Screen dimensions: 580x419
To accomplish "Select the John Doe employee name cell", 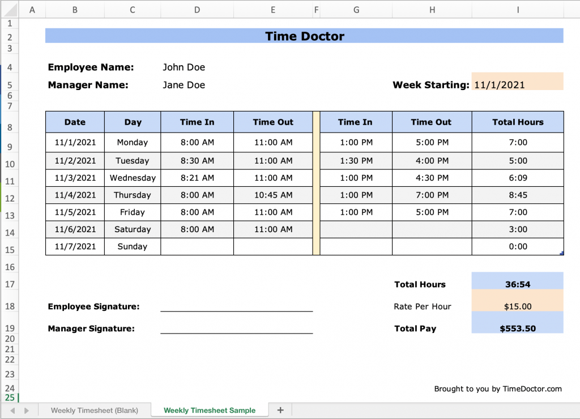I will 184,67.
